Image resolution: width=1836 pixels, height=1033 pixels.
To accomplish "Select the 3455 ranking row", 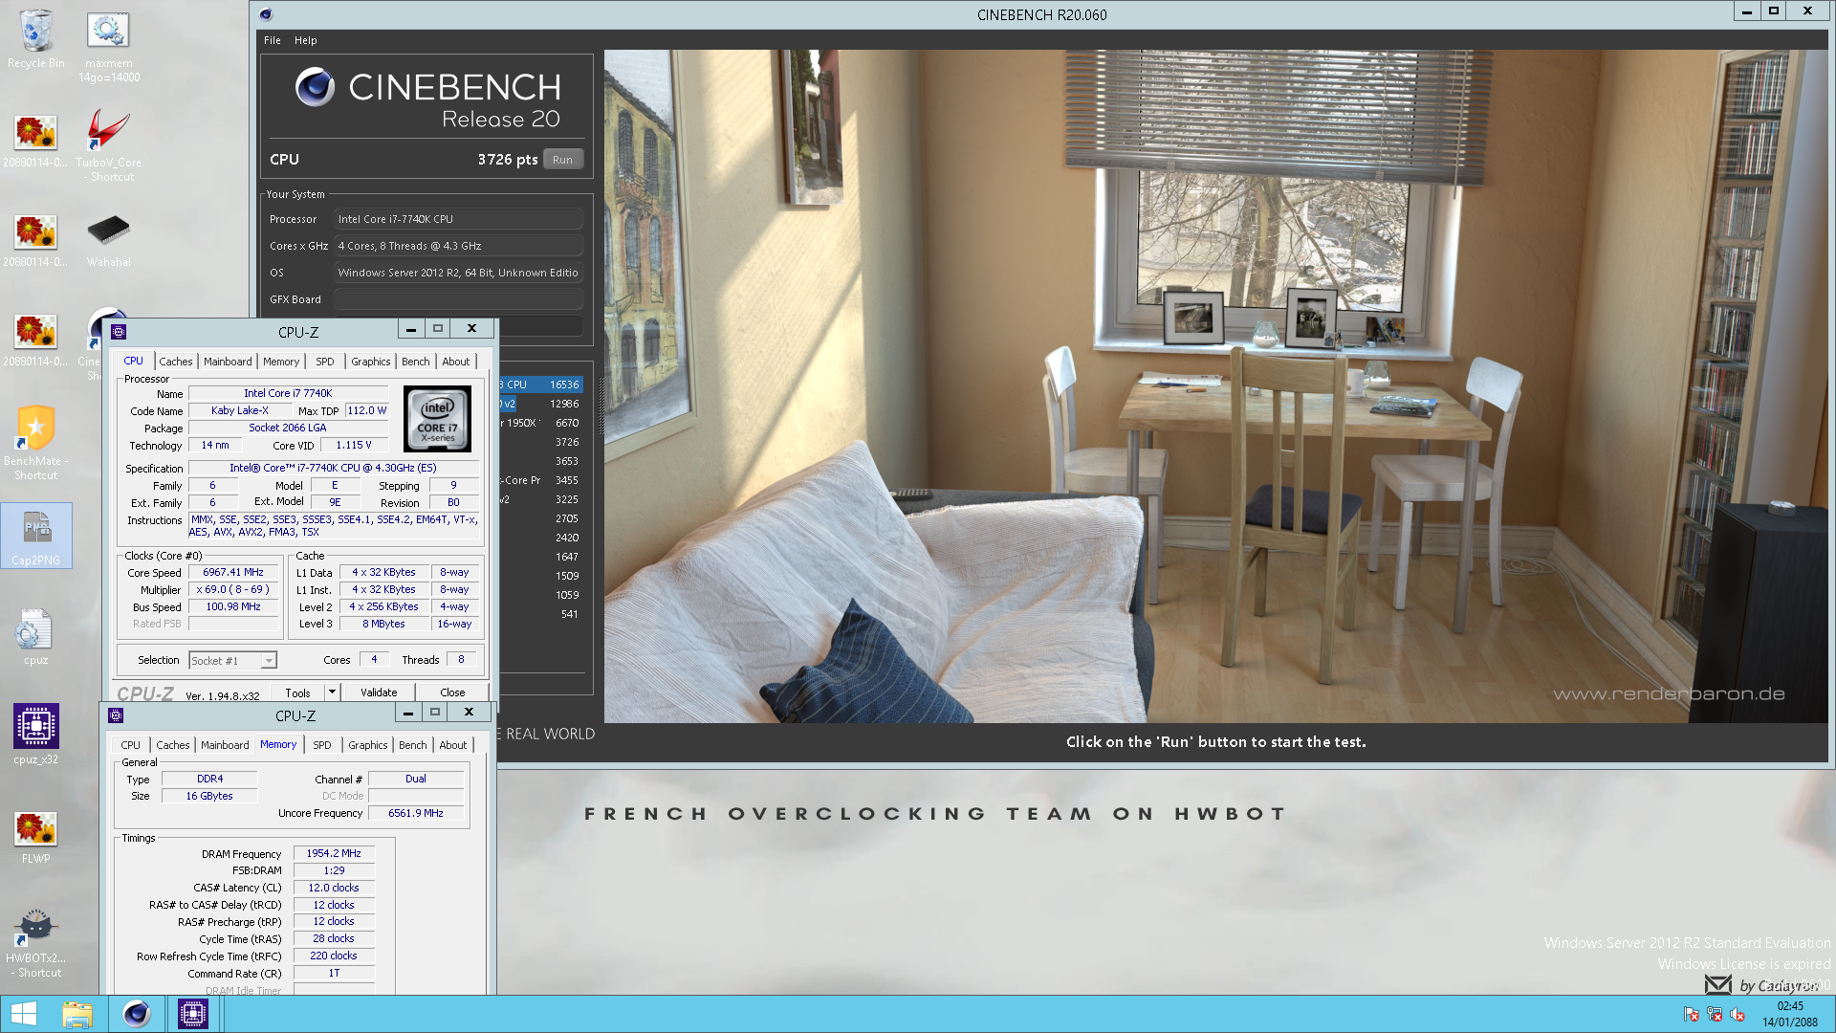I will tap(540, 480).
